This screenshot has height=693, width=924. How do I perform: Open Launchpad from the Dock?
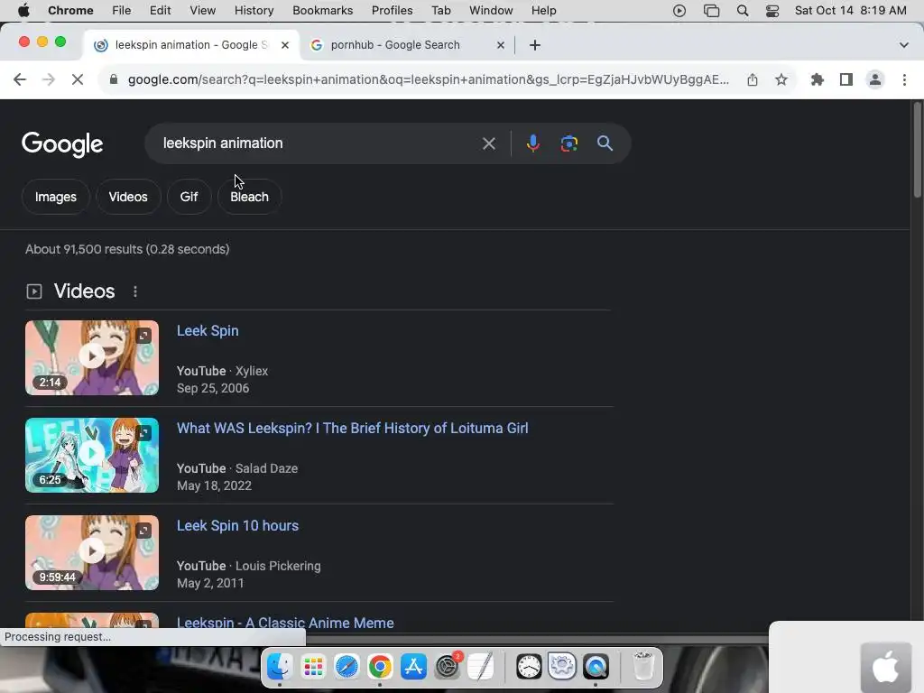(x=313, y=667)
